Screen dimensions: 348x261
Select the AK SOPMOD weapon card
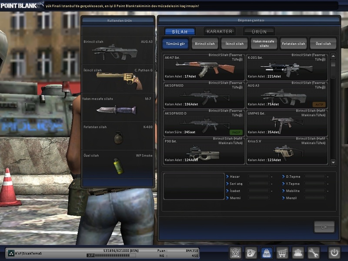point(204,95)
